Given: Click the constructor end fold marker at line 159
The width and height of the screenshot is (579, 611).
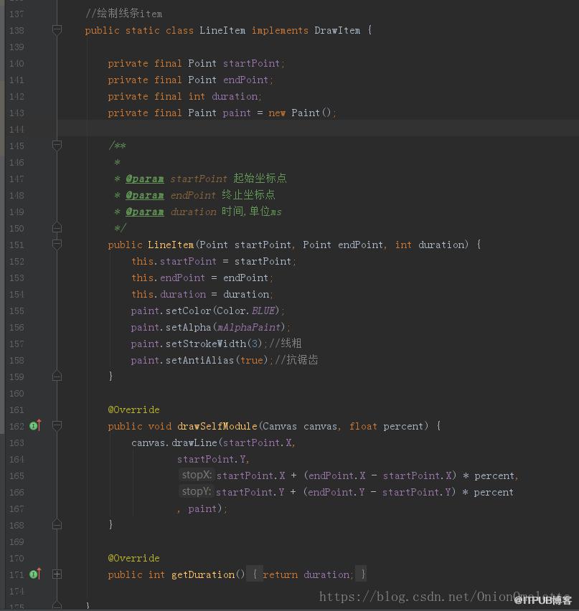Looking at the screenshot, I should (57, 376).
